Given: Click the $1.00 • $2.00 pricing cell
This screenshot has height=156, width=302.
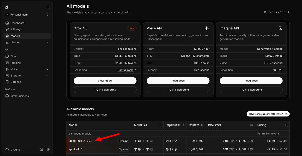Looking at the screenshot, I should click(277, 141).
